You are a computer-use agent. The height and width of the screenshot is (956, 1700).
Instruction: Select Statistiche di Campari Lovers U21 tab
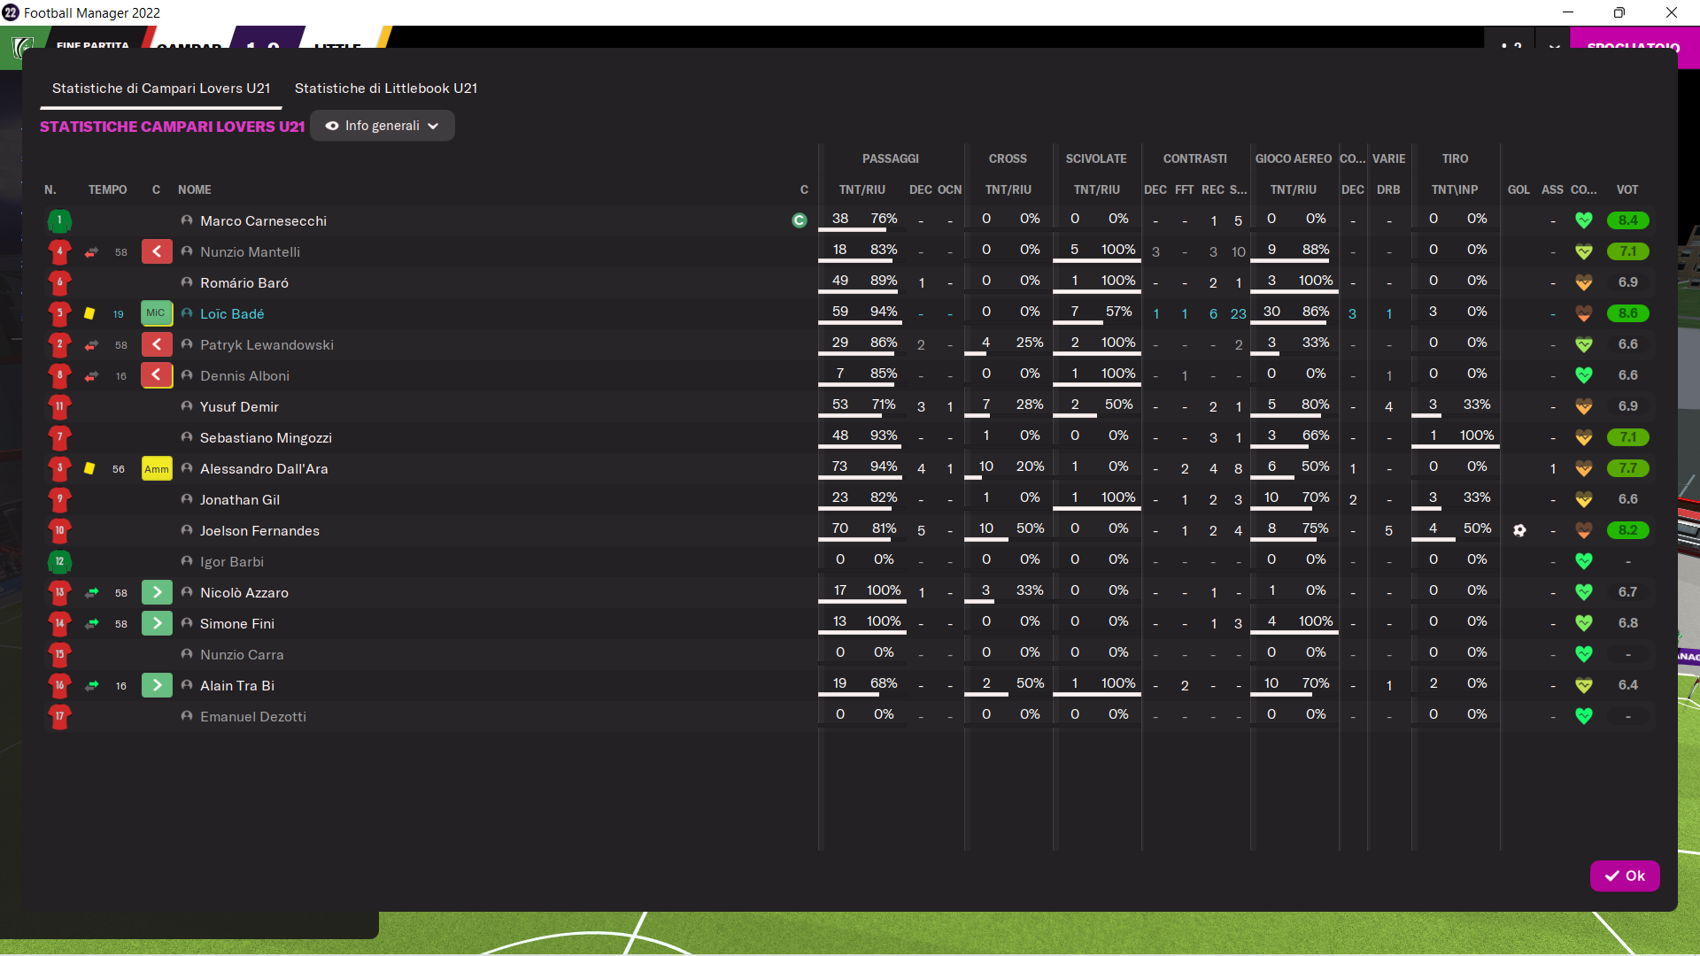[161, 89]
